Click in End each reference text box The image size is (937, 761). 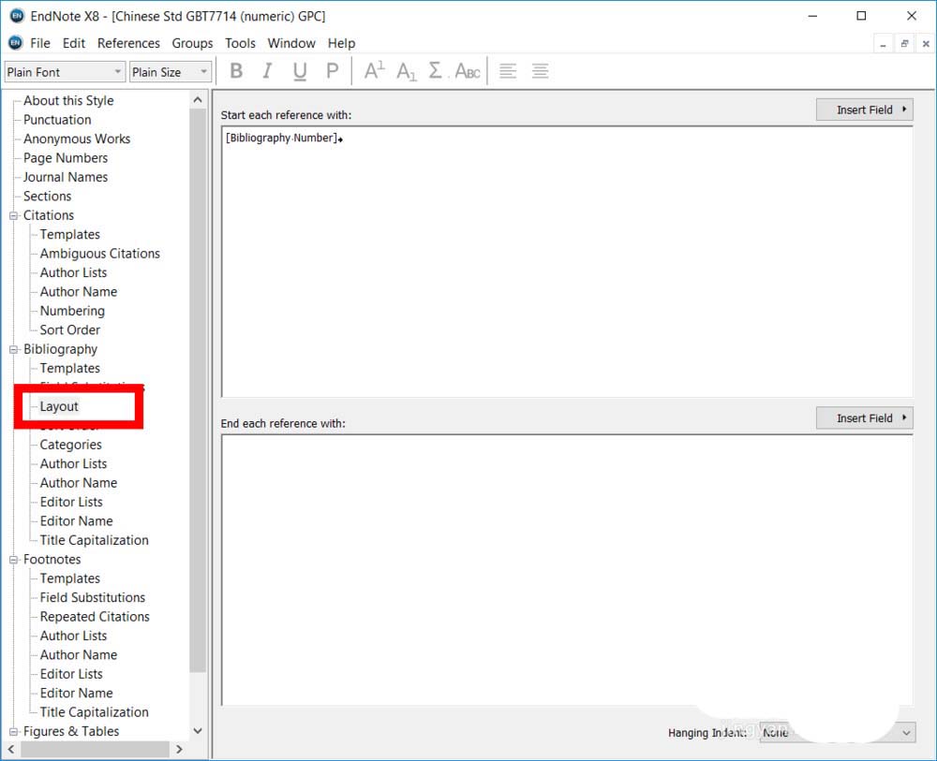567,569
